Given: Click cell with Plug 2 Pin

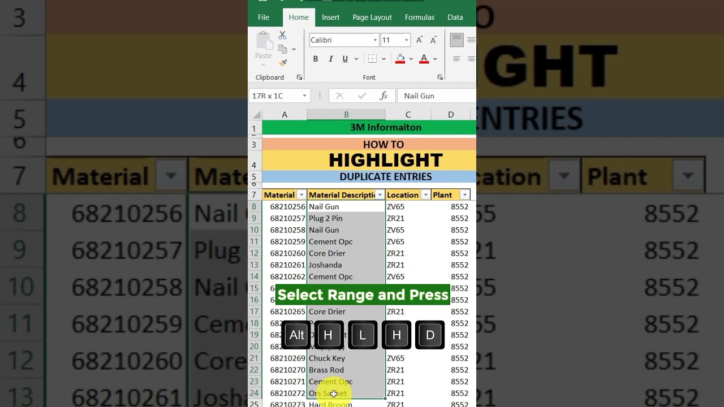Looking at the screenshot, I should pos(346,218).
